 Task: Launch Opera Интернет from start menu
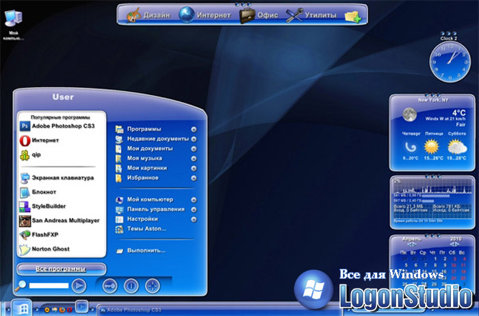(x=39, y=141)
